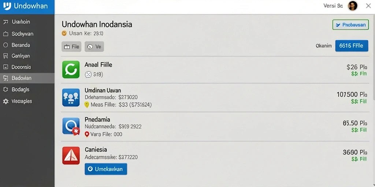The image size is (375, 187).
Task: Go to Beranda in the sidebar
Action: (27, 45)
